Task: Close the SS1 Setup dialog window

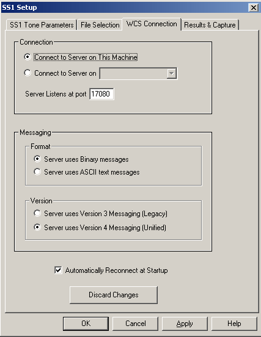Action: click(254, 8)
